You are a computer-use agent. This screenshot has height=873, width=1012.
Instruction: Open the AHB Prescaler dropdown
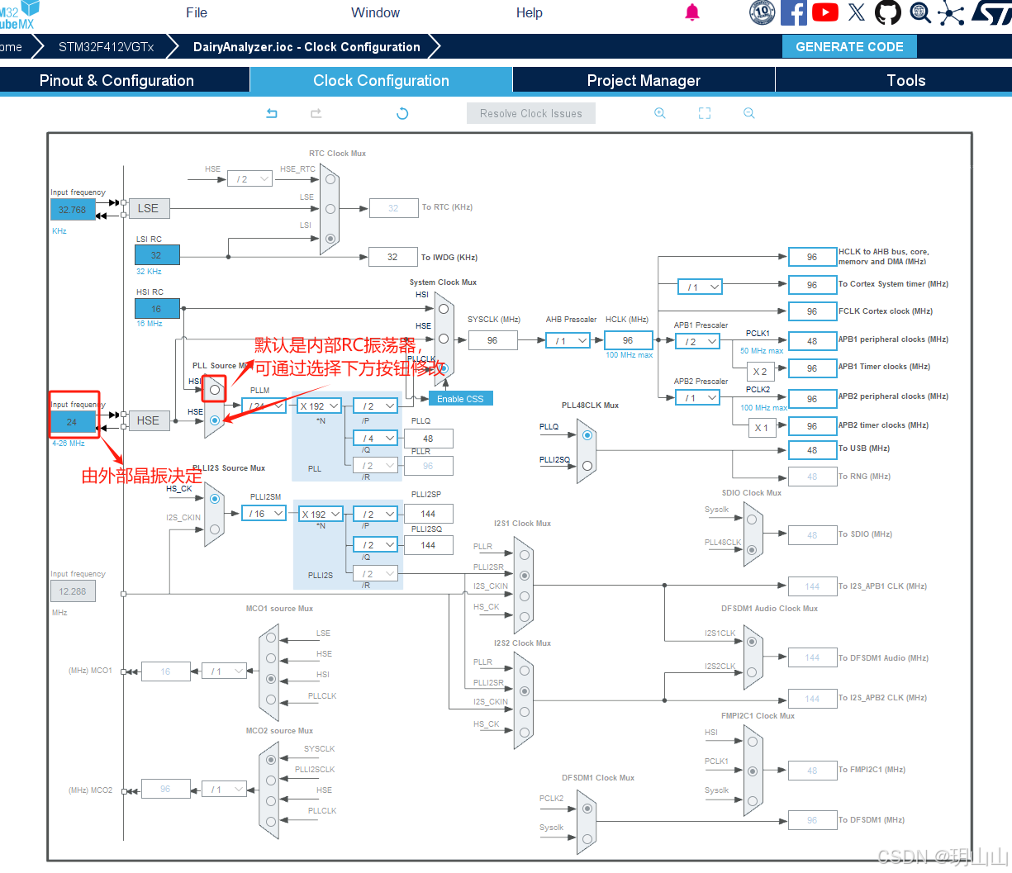[568, 340]
